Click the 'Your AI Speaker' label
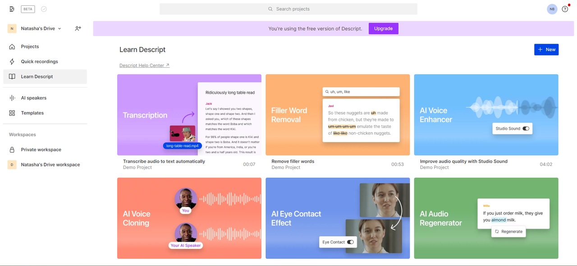The width and height of the screenshot is (577, 266). (x=186, y=245)
